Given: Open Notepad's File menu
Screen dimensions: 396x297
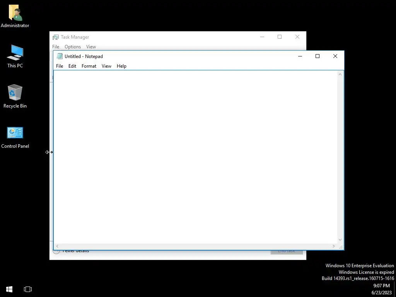Looking at the screenshot, I should pos(60,66).
